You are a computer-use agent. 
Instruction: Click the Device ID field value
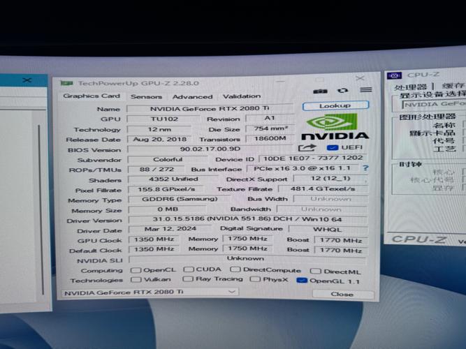point(313,158)
